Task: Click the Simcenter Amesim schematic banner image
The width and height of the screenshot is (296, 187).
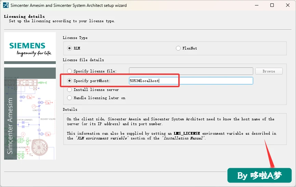Action: coord(30,113)
